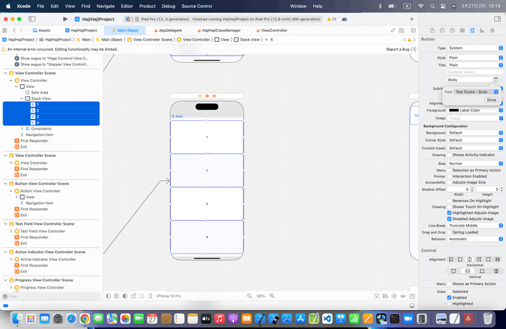Uncheck the Enabled state checkbox

coord(449,297)
